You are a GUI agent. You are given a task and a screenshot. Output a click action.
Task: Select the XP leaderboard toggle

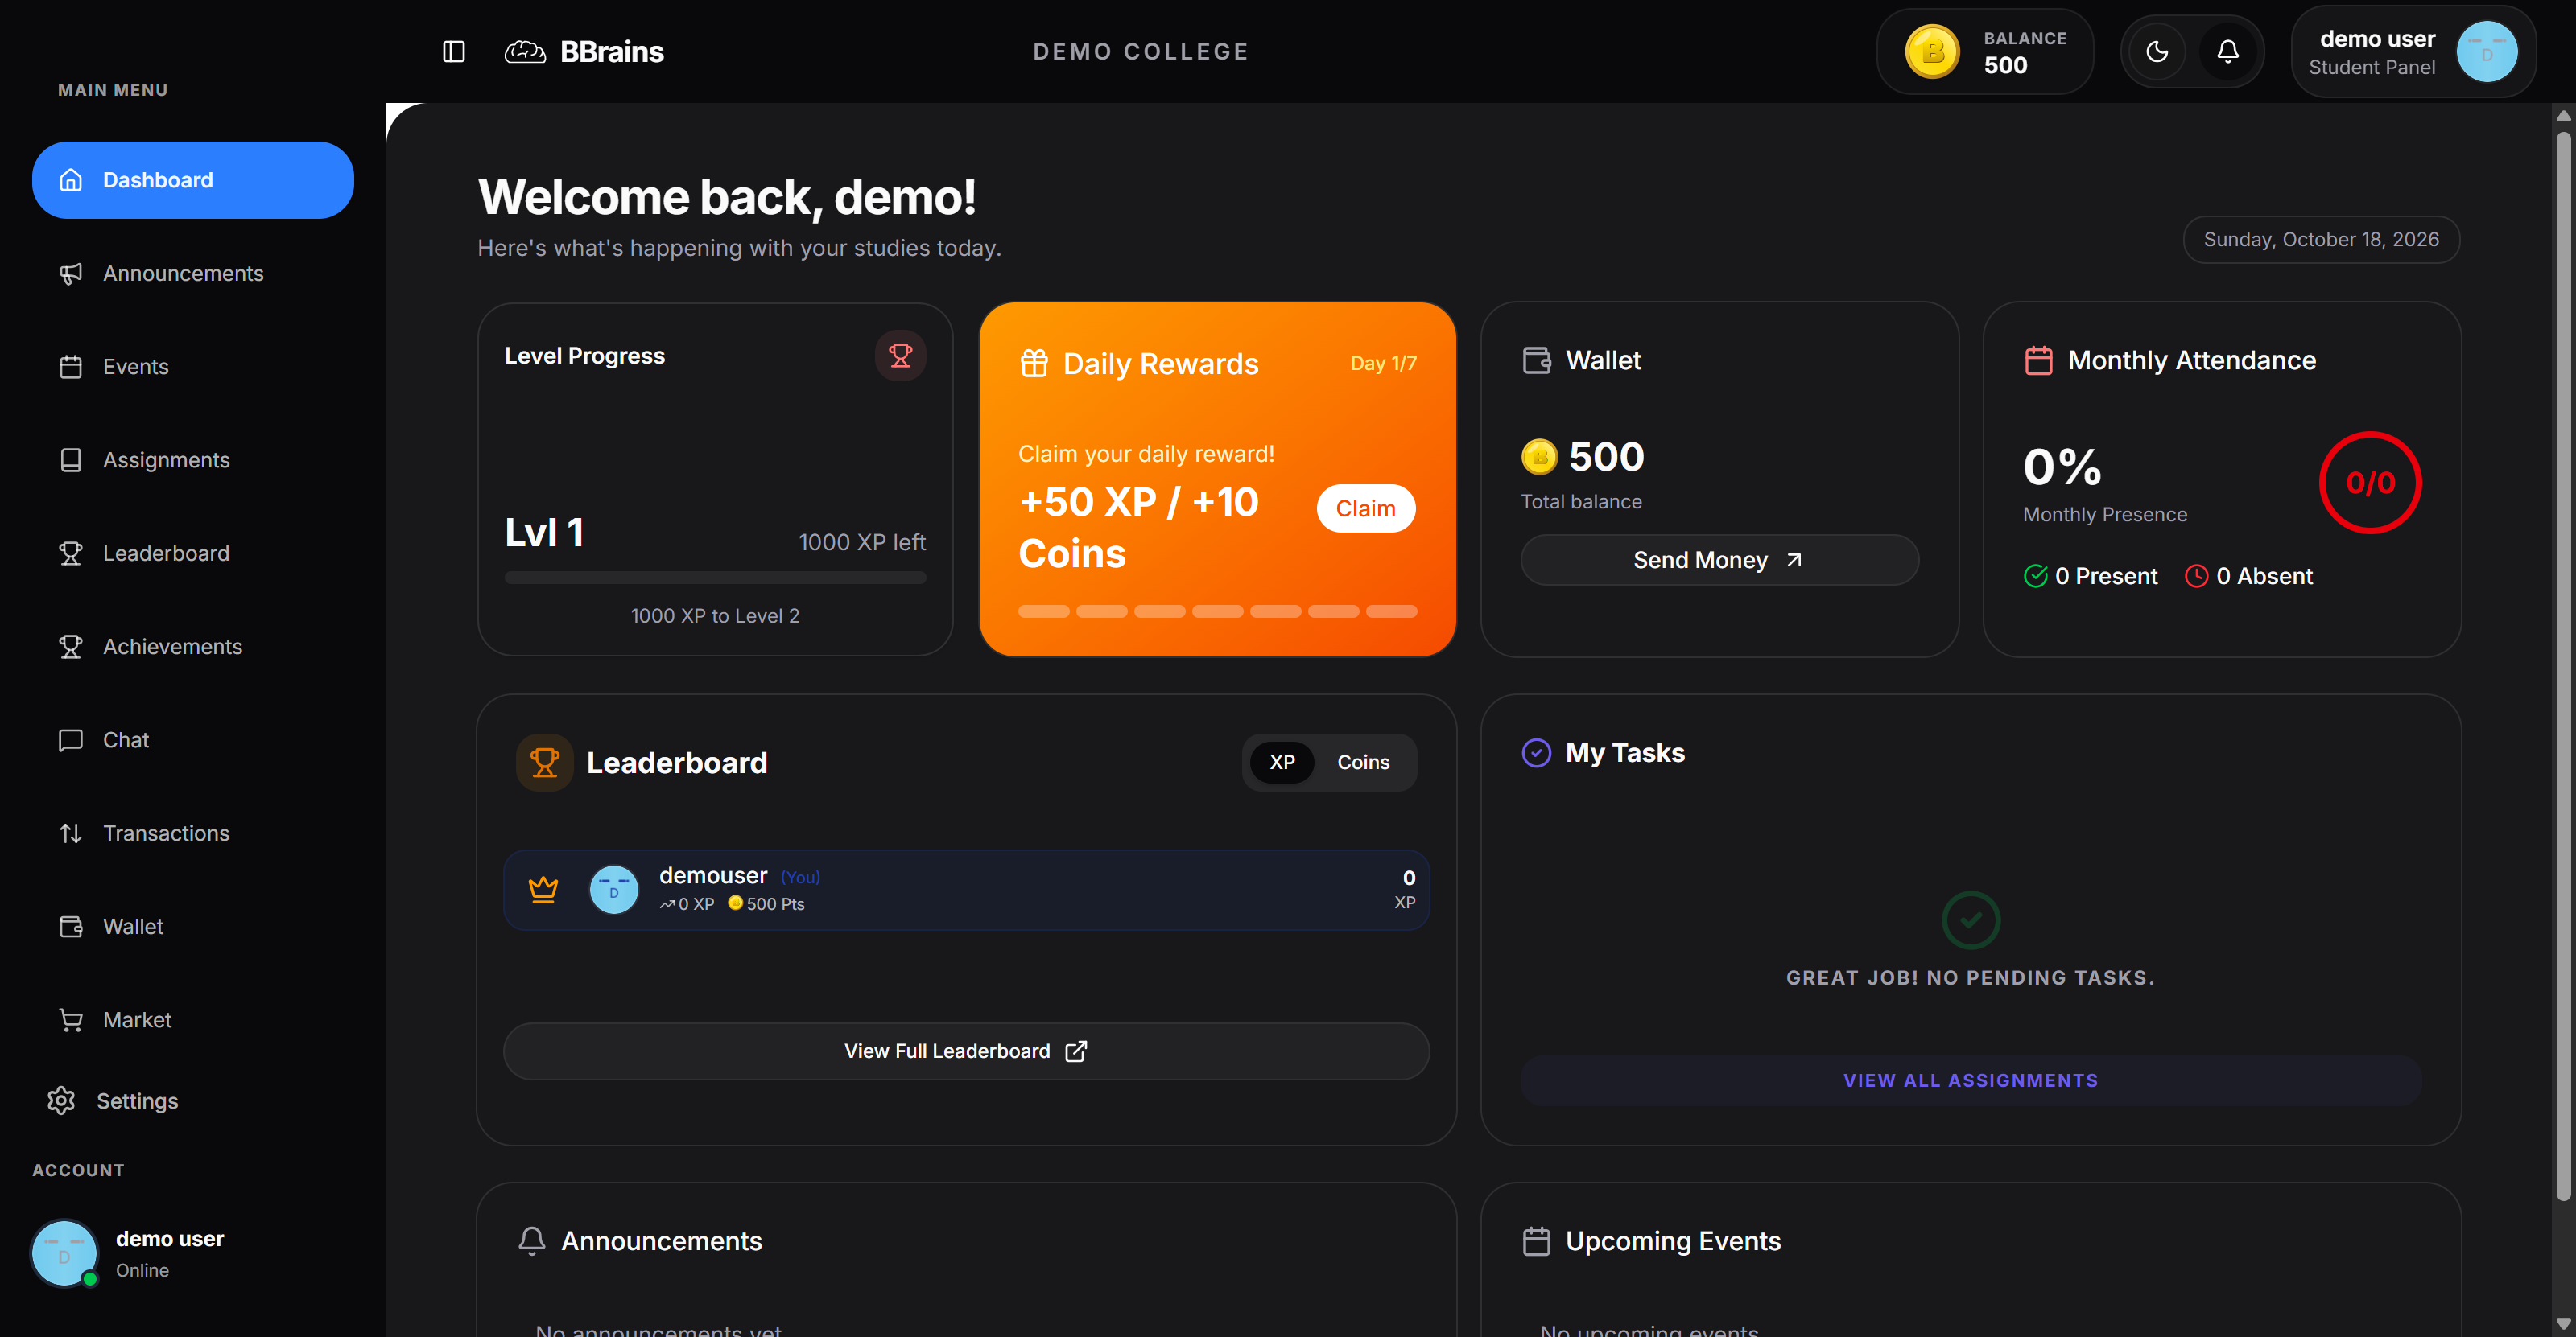pyautogui.click(x=1282, y=763)
